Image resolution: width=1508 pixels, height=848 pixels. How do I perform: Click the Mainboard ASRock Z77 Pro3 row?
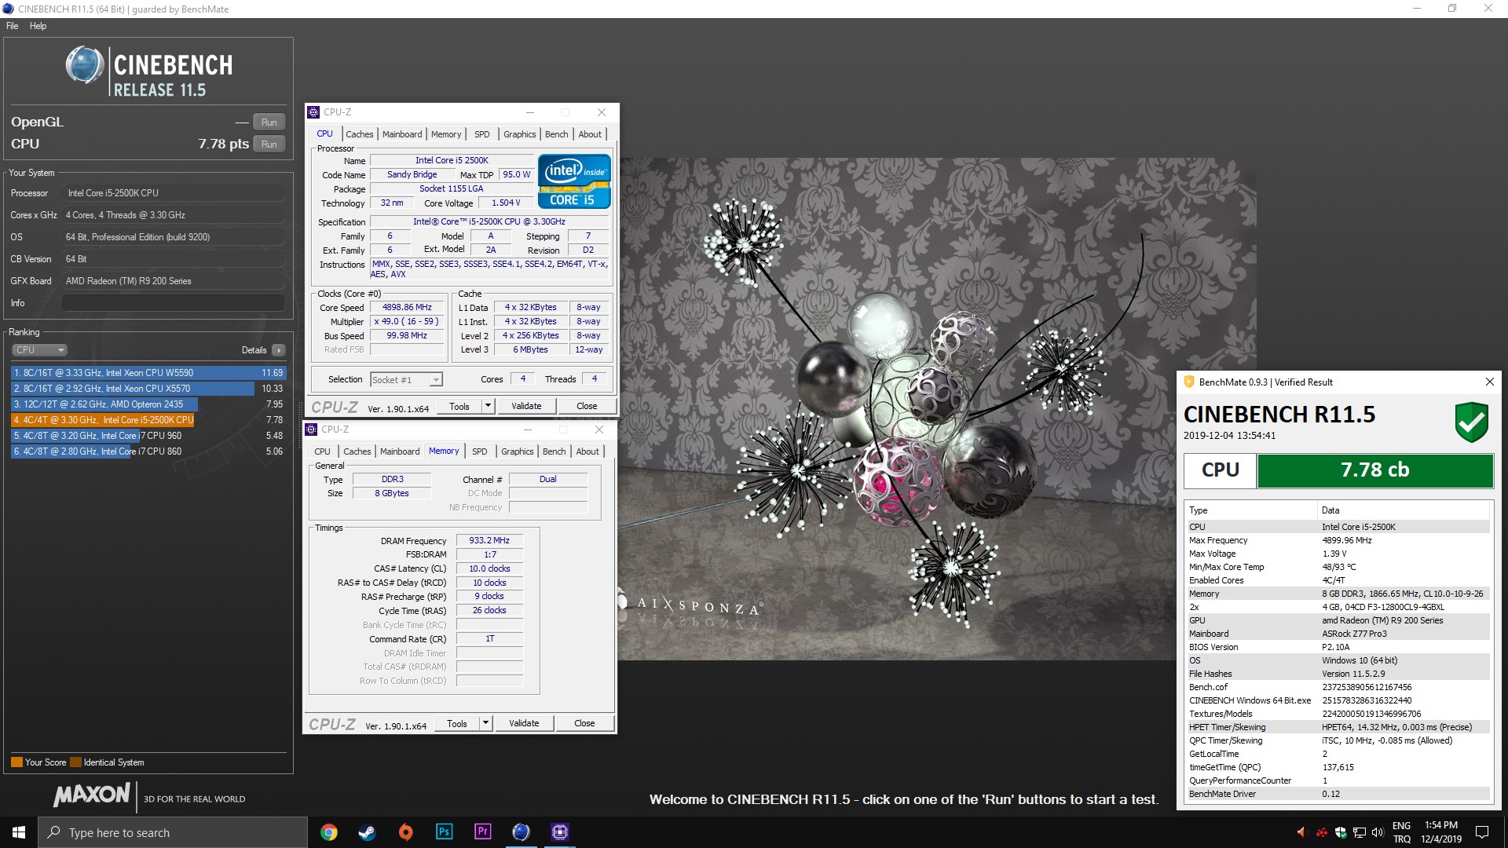[x=1338, y=634]
